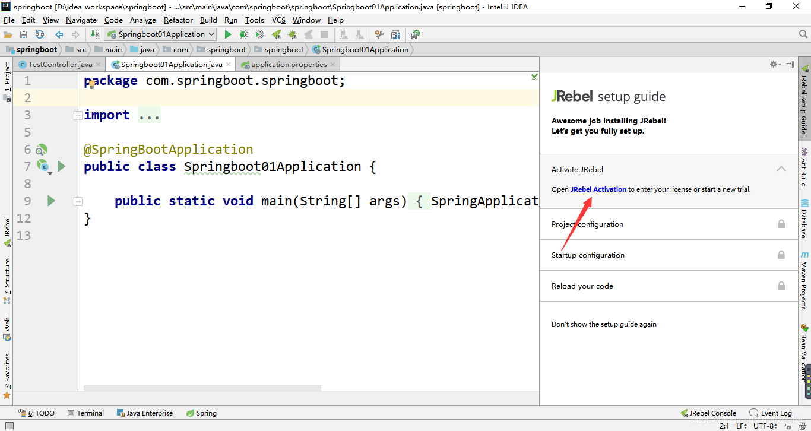
Task: Open the File menu
Action: (x=9, y=20)
